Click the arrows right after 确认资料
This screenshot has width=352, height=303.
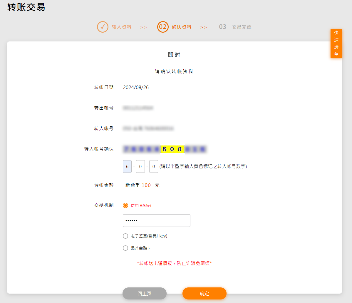[x=204, y=27]
